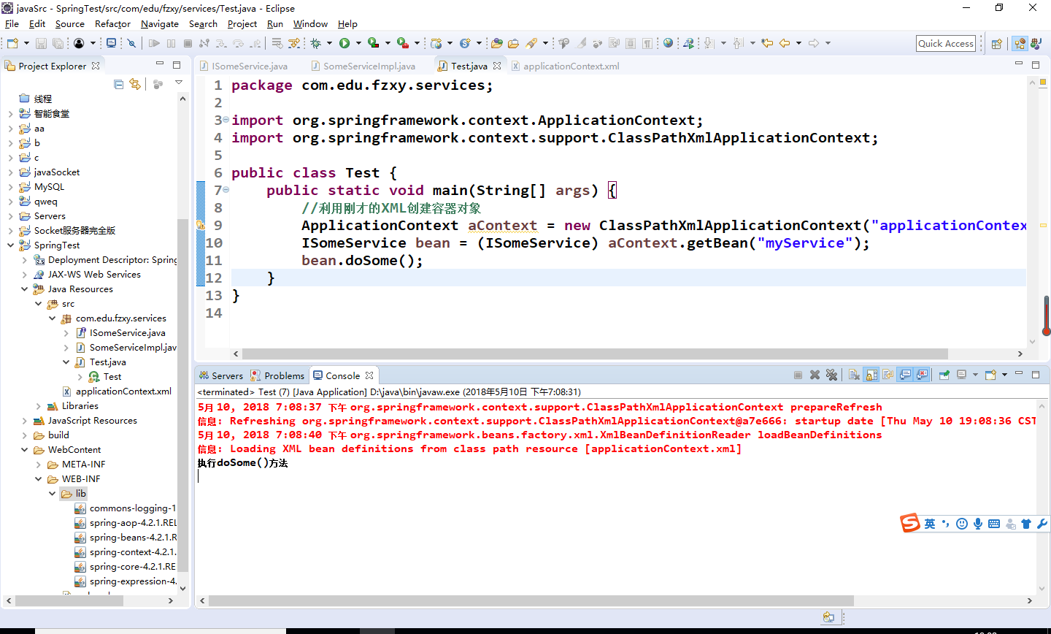The image size is (1051, 634).
Task: Toggle Sogou punctuation mode icon
Action: 946,524
